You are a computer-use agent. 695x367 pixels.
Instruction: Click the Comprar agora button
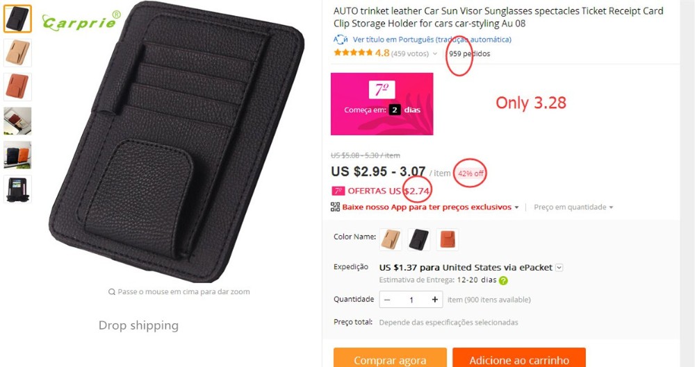click(390, 358)
